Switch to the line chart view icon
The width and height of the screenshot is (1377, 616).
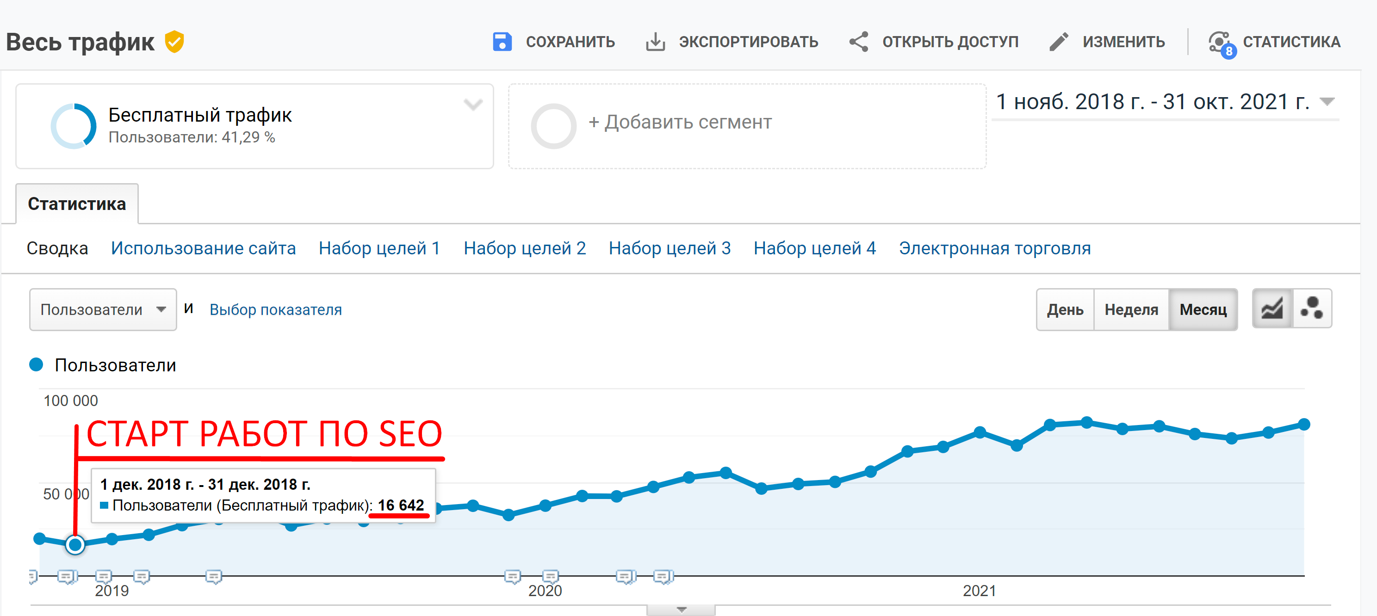click(x=1272, y=309)
